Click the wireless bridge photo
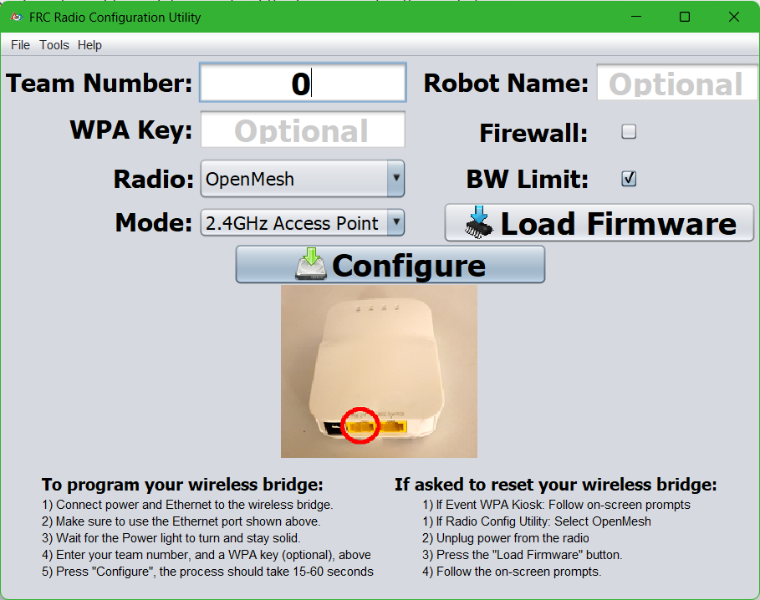 pyautogui.click(x=379, y=371)
